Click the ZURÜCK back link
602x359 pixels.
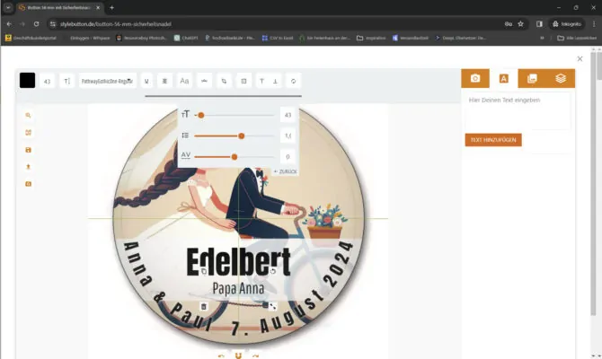point(286,171)
